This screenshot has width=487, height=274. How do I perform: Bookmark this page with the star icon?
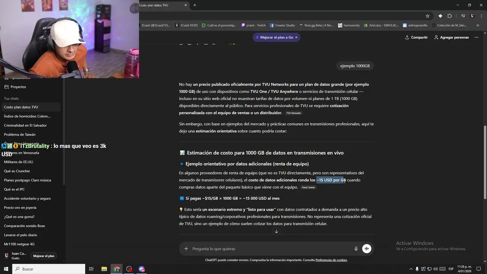[x=428, y=16]
